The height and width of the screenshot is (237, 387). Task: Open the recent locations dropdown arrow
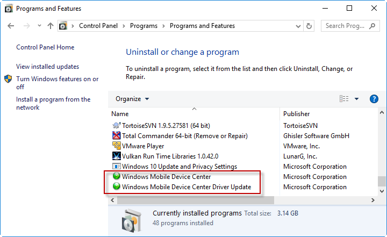(39, 25)
